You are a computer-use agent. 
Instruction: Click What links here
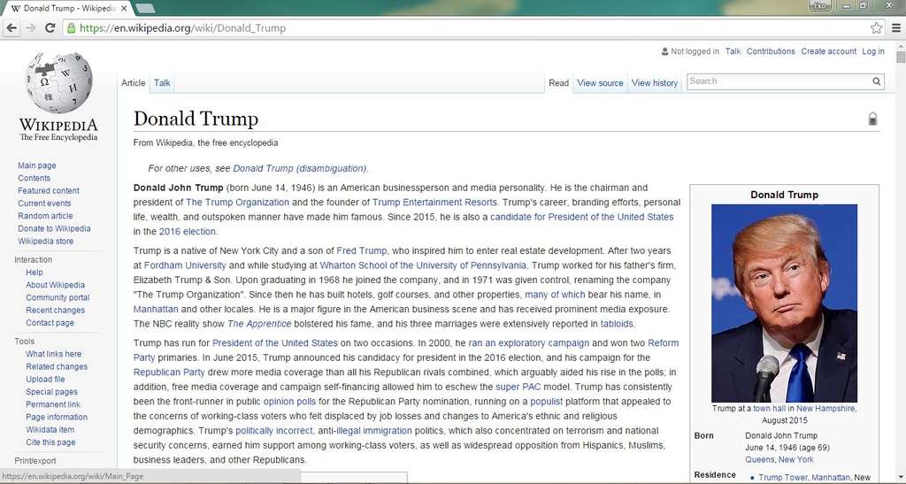point(54,354)
